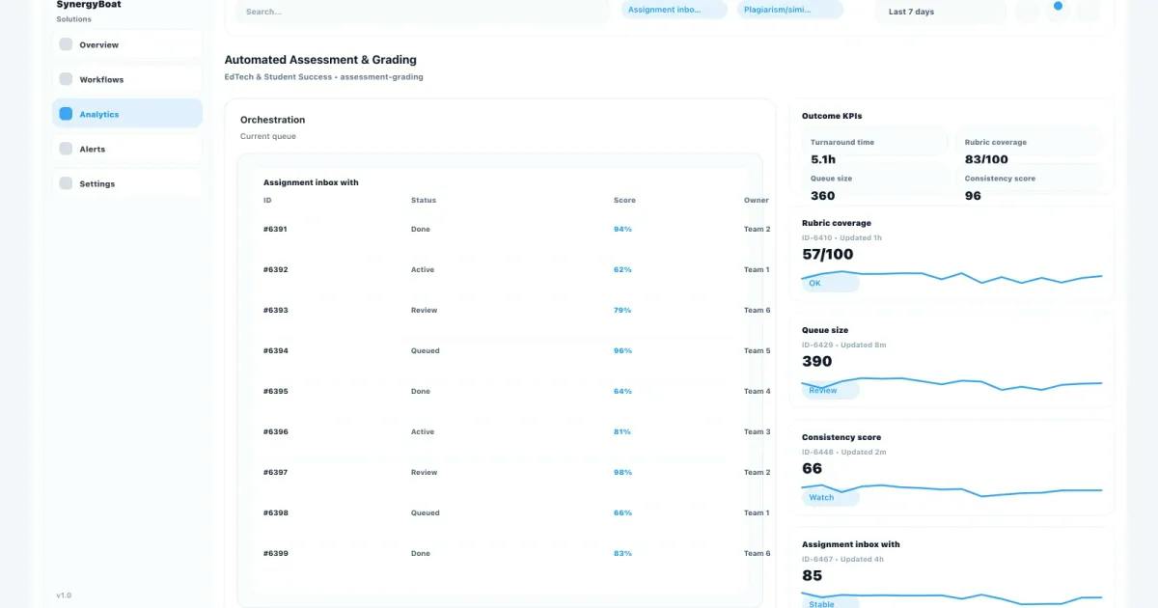The width and height of the screenshot is (1158, 608).
Task: Click Done status in row #6391
Action: point(421,230)
